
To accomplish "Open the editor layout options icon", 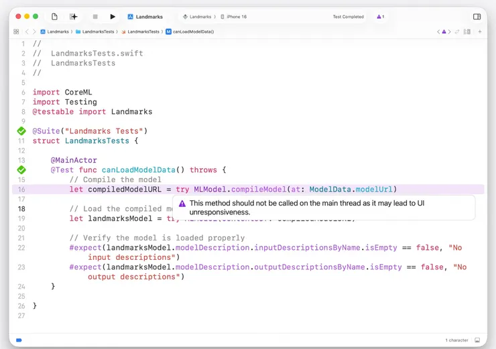I will [x=467, y=31].
